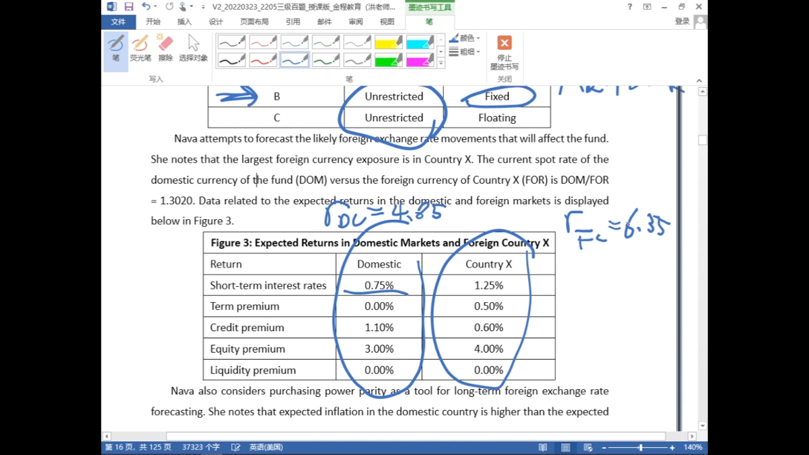The width and height of the screenshot is (809, 455).
Task: Choose selected thick blue pen in bottom row
Action: coord(295,60)
